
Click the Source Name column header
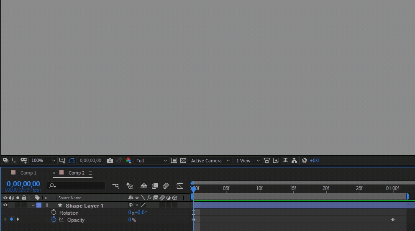point(70,198)
